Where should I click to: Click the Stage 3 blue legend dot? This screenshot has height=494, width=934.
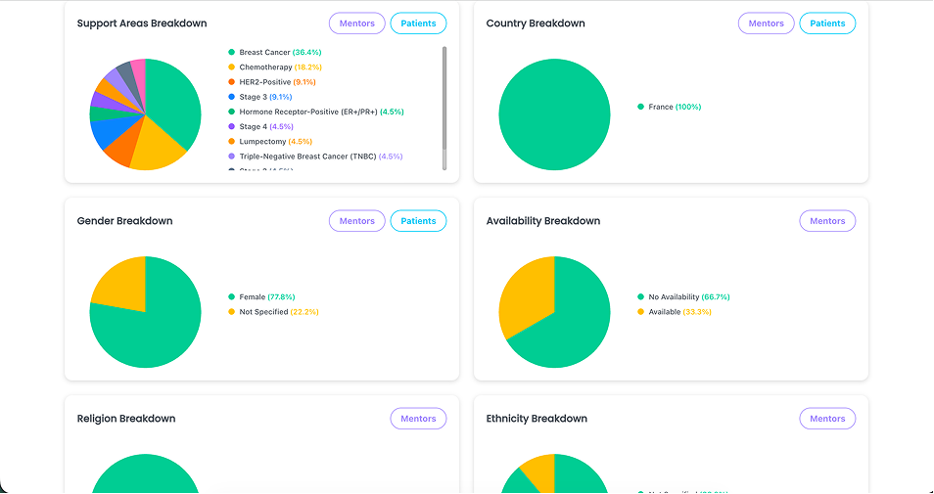pos(232,97)
